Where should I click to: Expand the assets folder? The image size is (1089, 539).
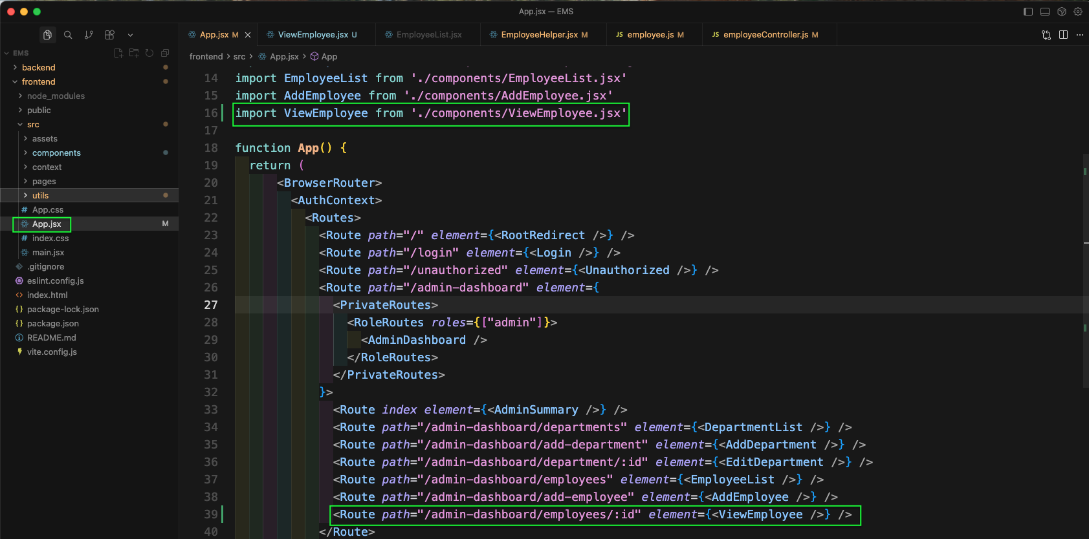(89, 138)
